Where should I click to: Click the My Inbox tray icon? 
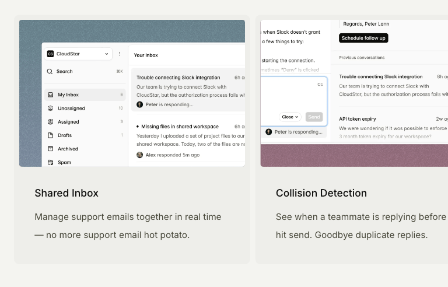click(x=51, y=94)
